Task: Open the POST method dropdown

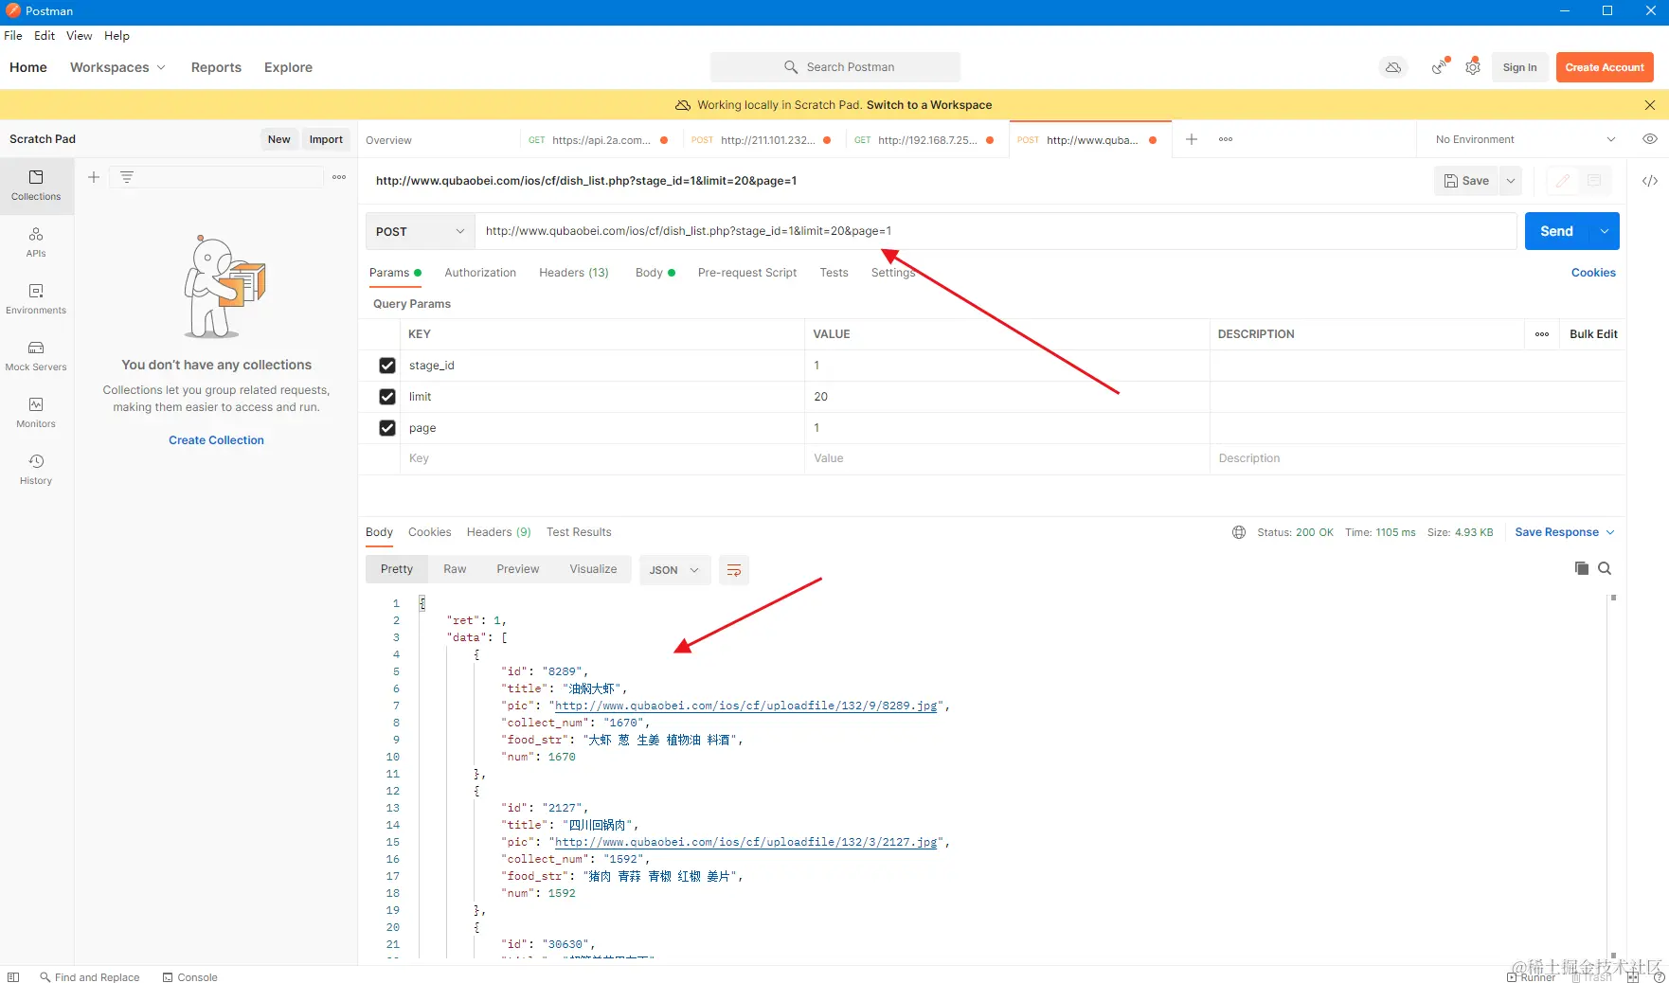Action: point(420,231)
